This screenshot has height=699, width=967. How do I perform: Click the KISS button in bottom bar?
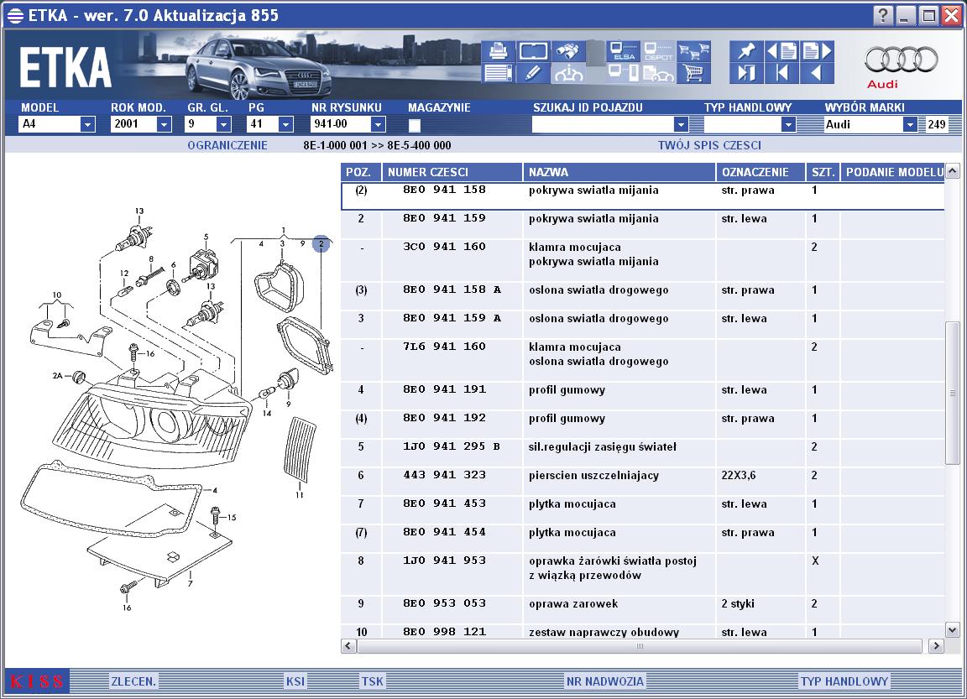click(37, 681)
